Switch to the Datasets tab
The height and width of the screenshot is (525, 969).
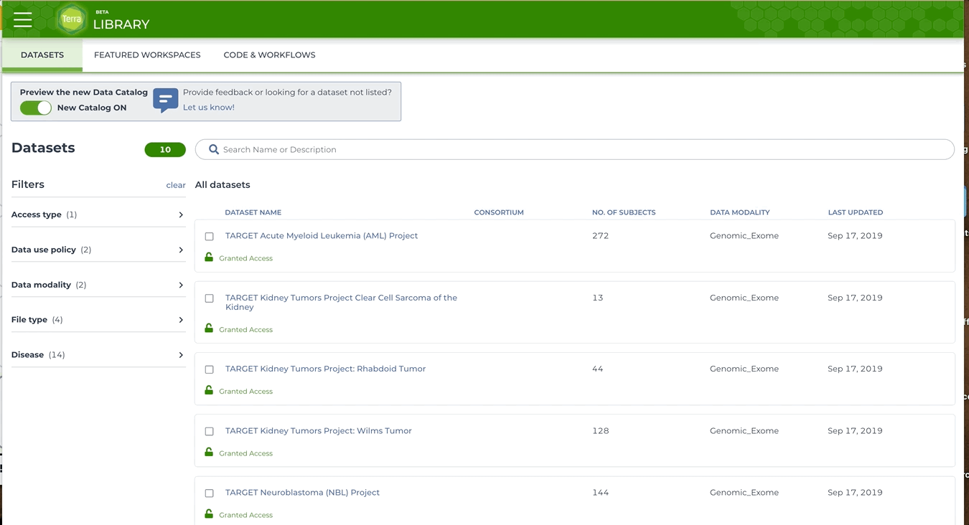pos(42,55)
